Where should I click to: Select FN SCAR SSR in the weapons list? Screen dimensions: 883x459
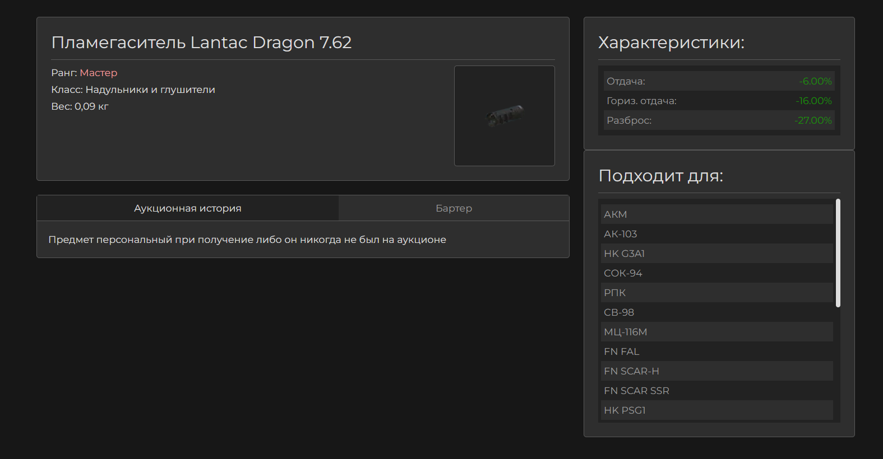[x=717, y=391]
